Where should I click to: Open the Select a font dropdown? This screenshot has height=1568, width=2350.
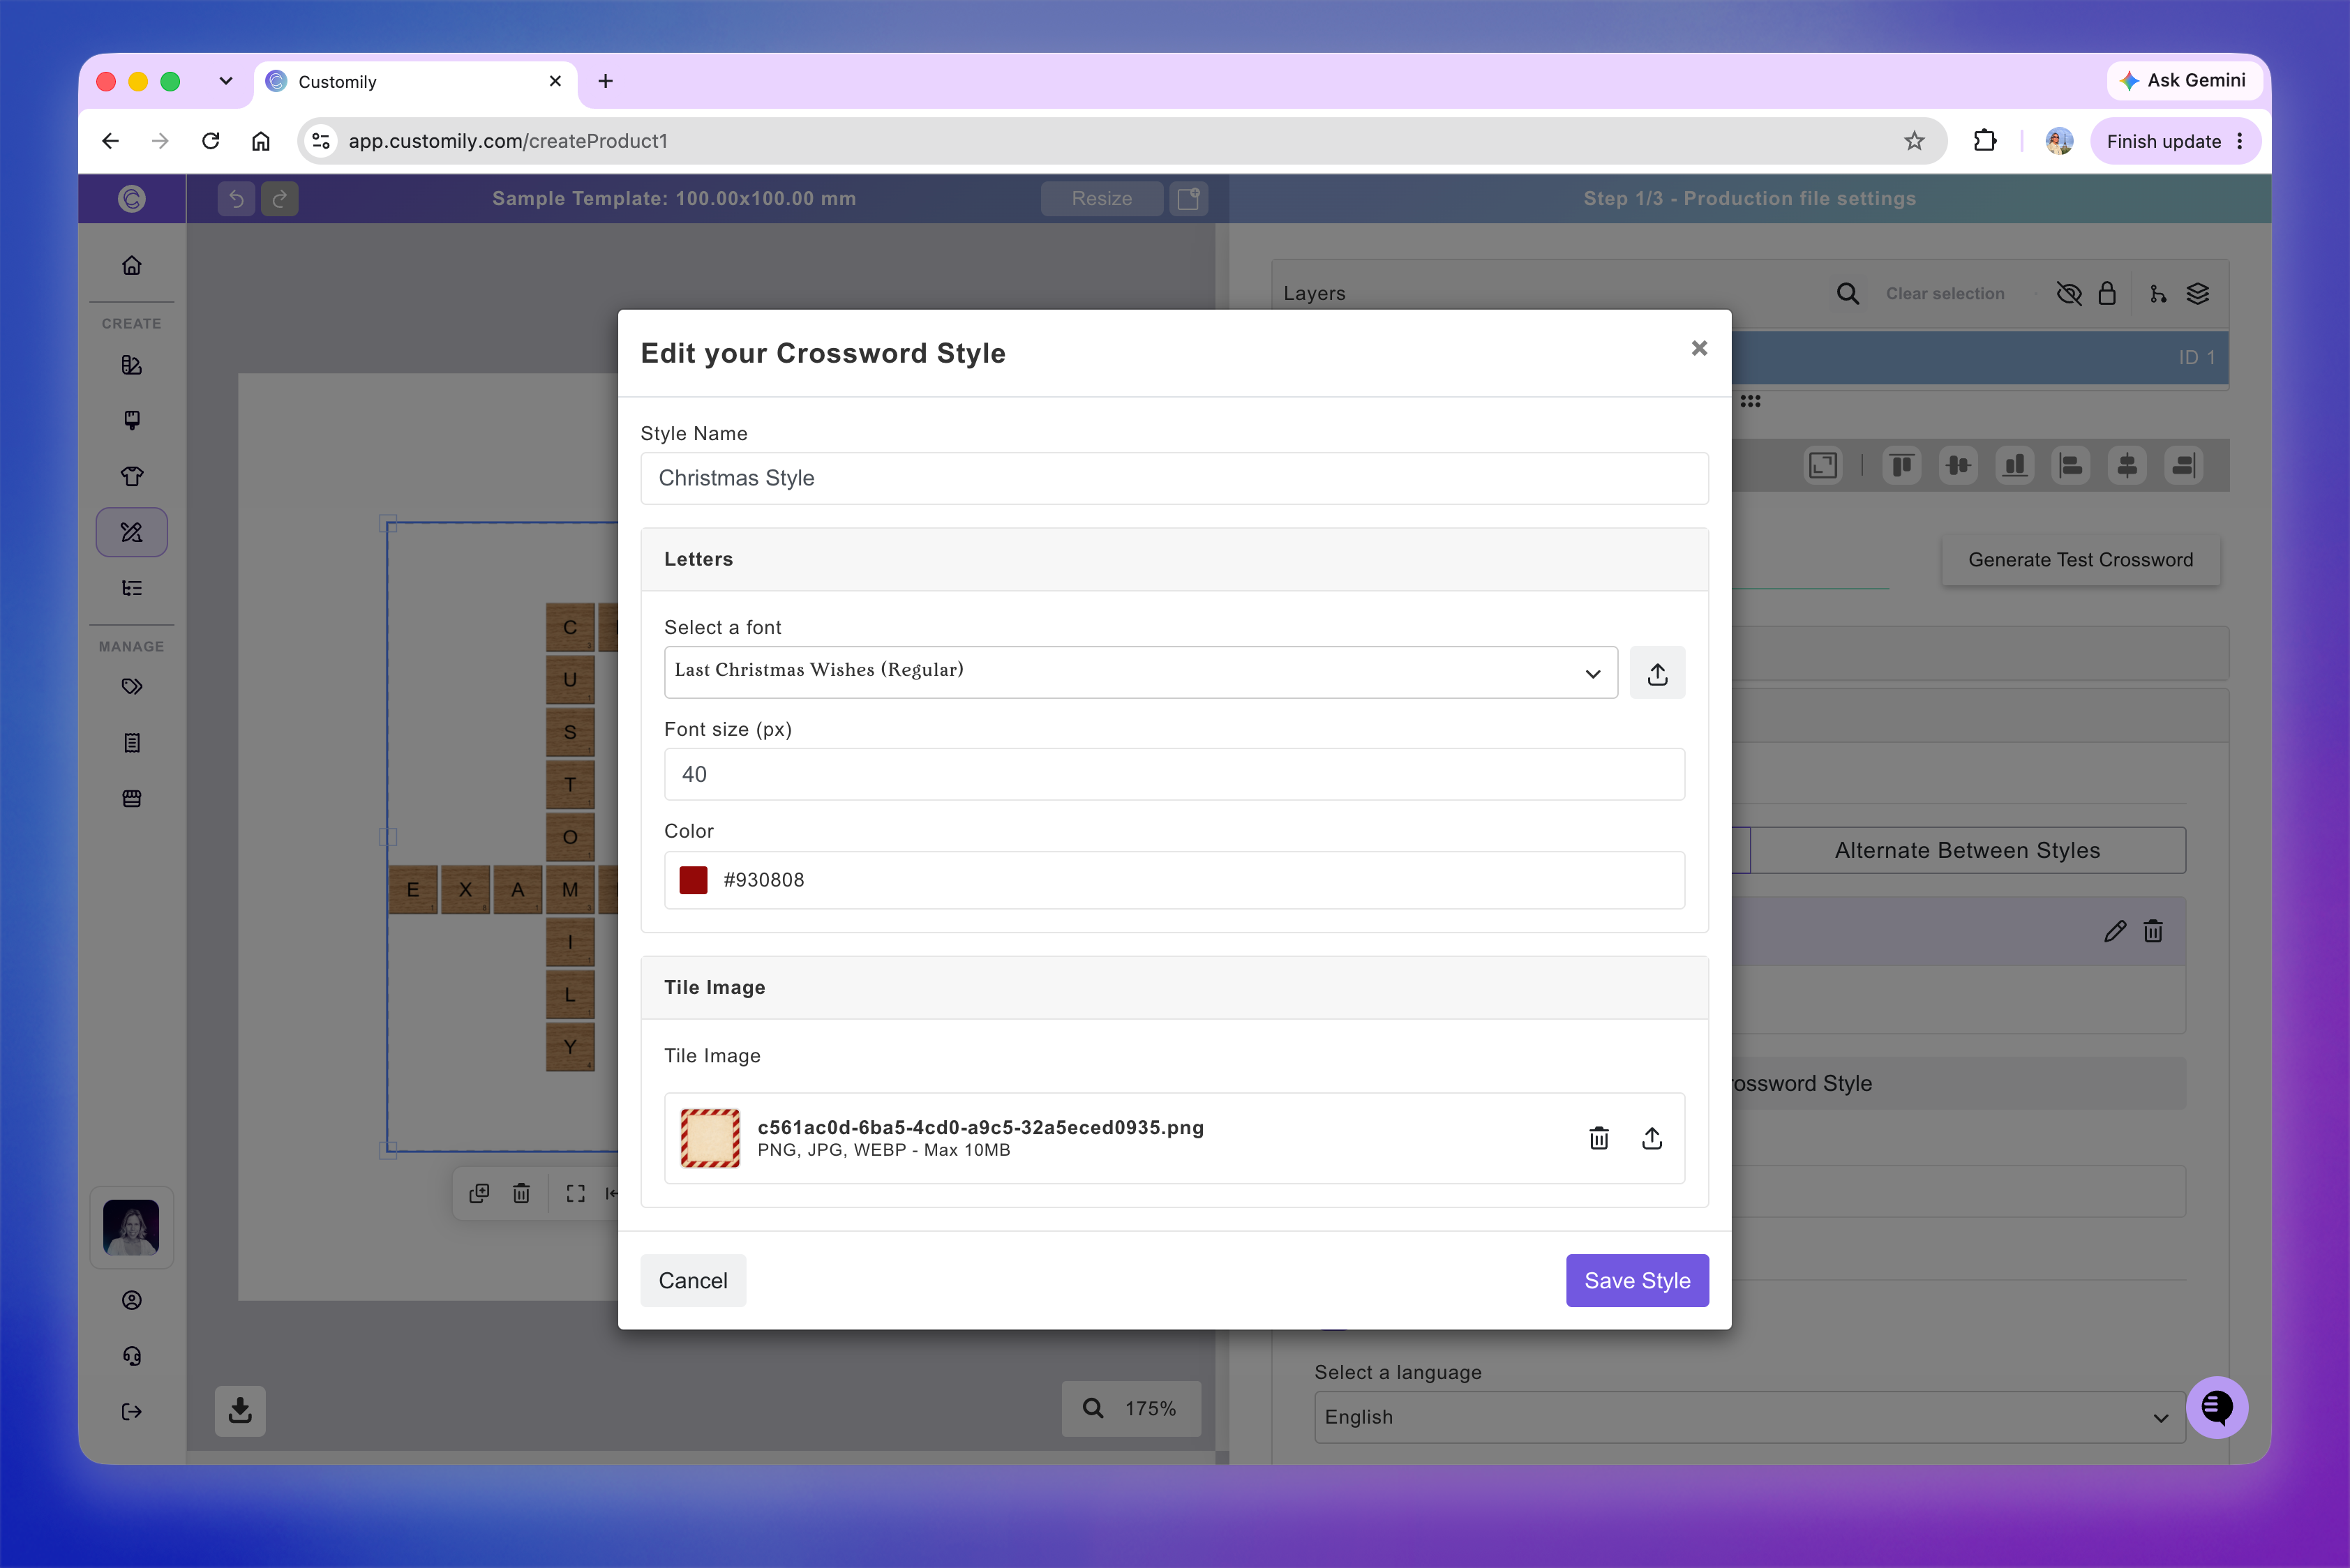[1141, 672]
